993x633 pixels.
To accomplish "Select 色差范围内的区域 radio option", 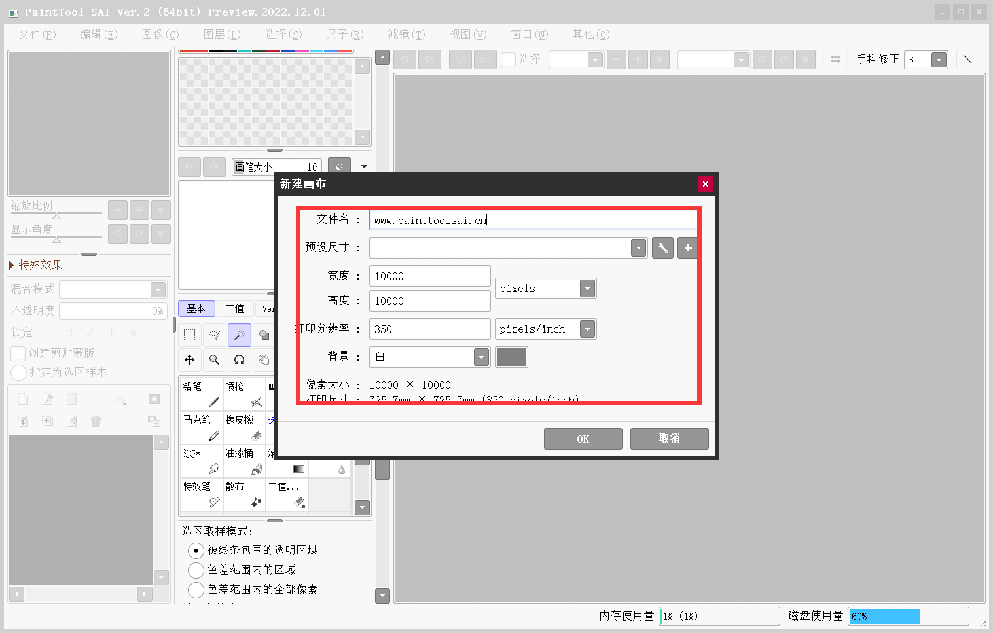I will coord(196,570).
